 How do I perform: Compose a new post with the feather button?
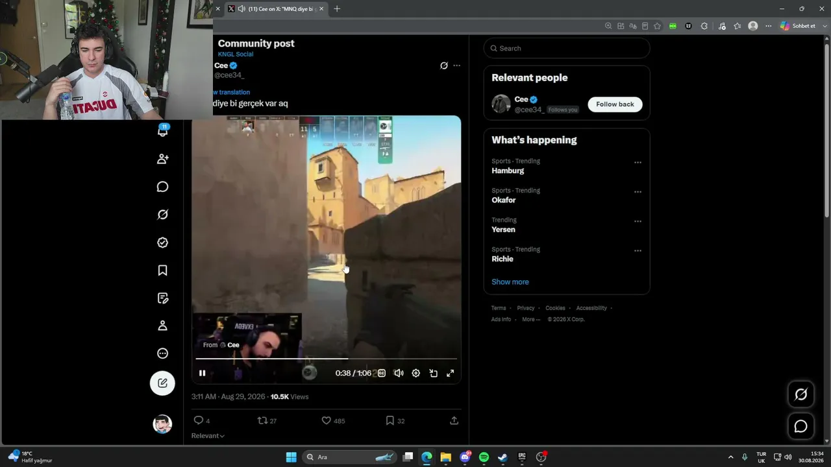[163, 383]
